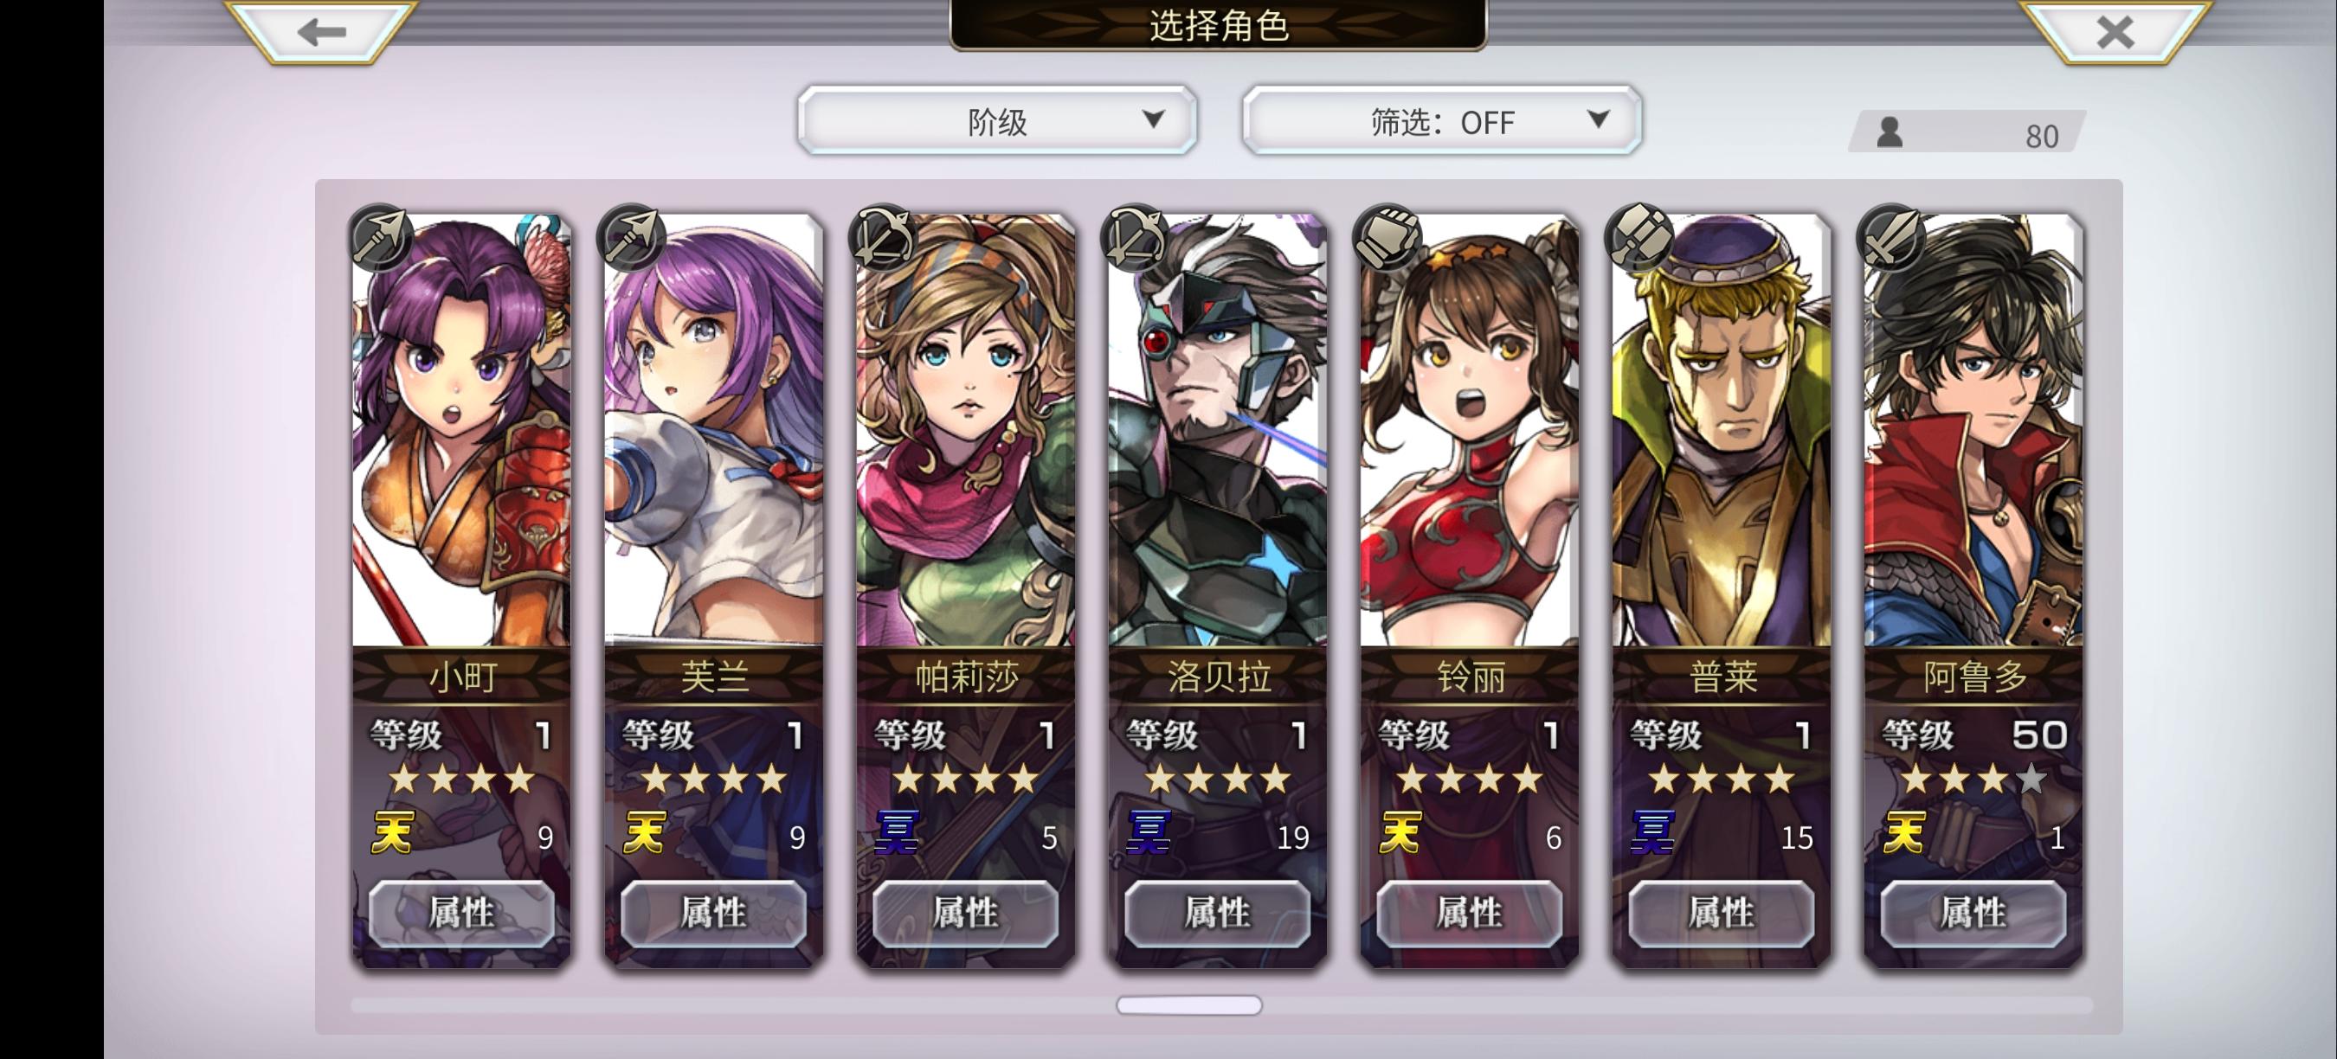Select the 普莱 character portrait
Image resolution: width=2337 pixels, height=1059 pixels.
coord(1721,431)
